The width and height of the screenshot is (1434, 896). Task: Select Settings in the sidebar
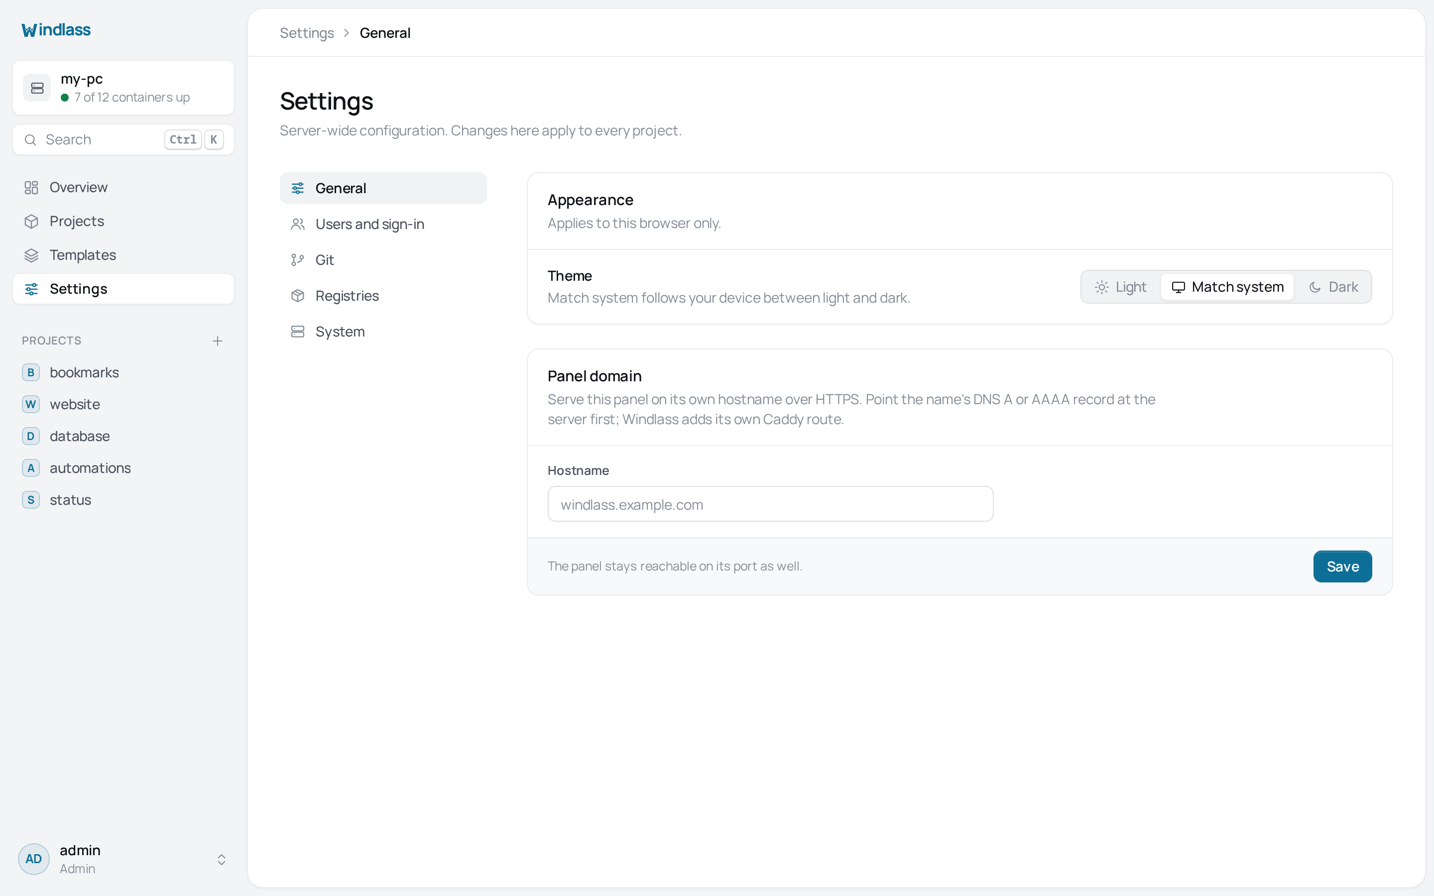(x=123, y=289)
